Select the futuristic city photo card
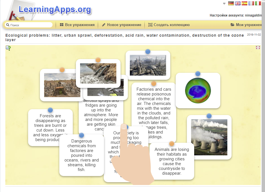The height and width of the screenshot is (192, 265). tap(148, 65)
